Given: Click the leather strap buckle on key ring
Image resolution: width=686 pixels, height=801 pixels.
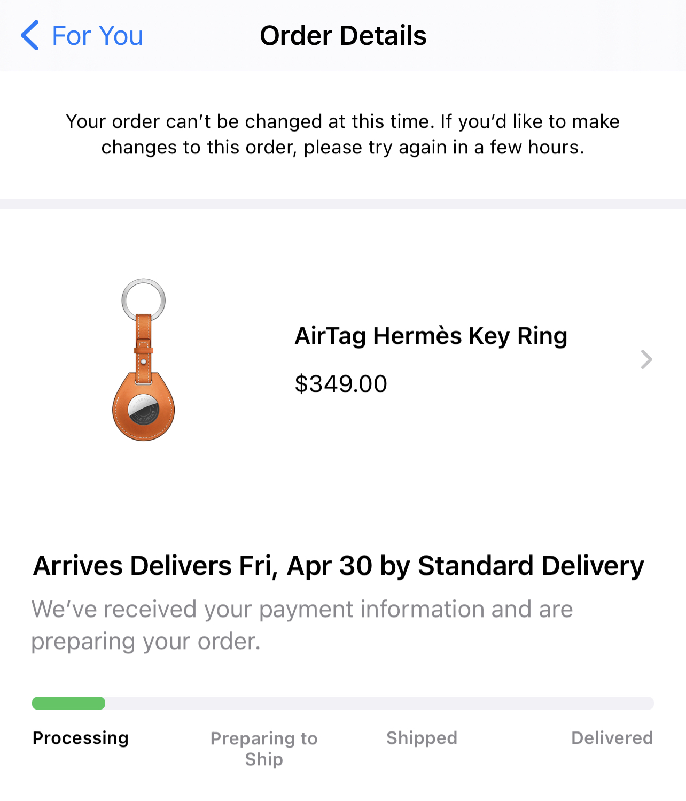Looking at the screenshot, I should pyautogui.click(x=143, y=348).
